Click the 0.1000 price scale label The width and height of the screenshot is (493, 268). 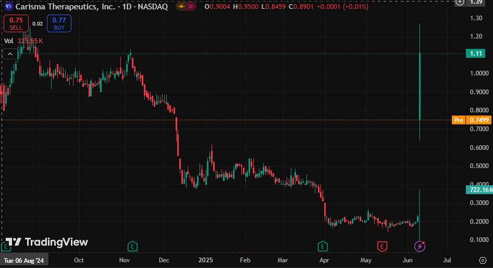coord(479,240)
